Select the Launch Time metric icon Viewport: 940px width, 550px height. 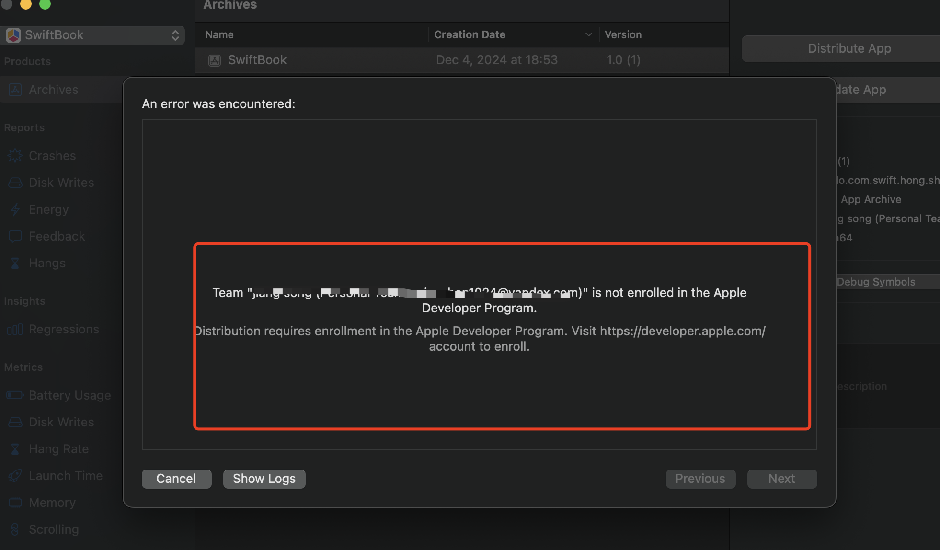pos(15,475)
